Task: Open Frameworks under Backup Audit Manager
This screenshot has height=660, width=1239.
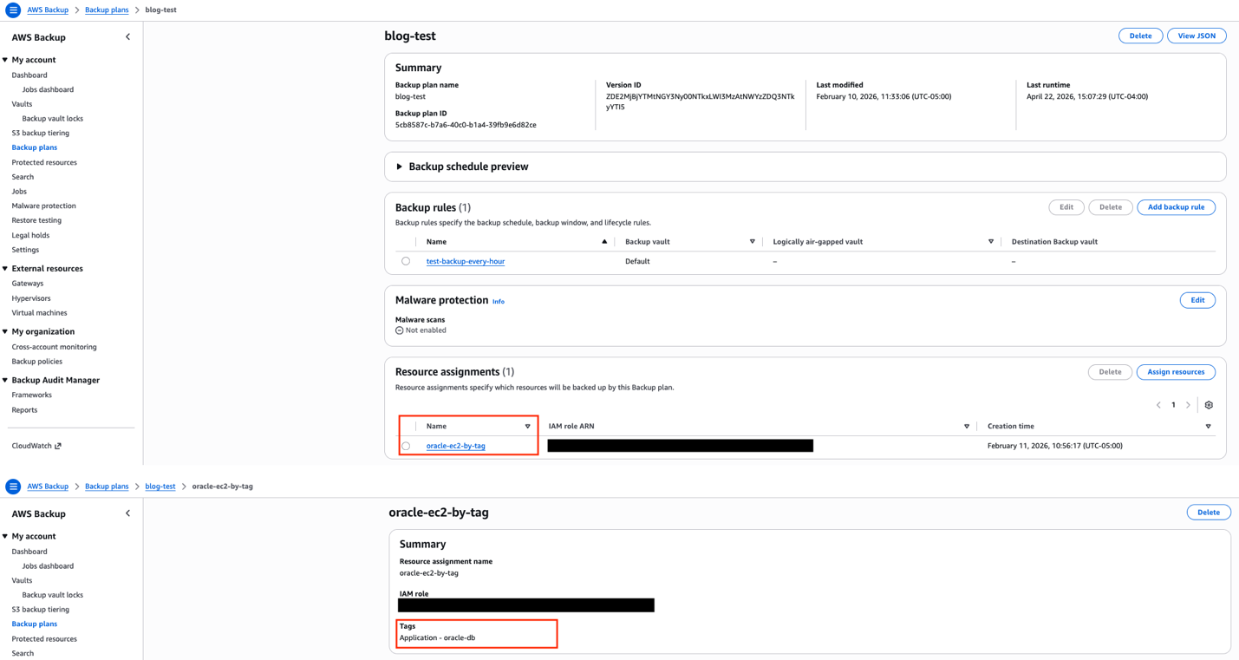Action: pyautogui.click(x=32, y=395)
